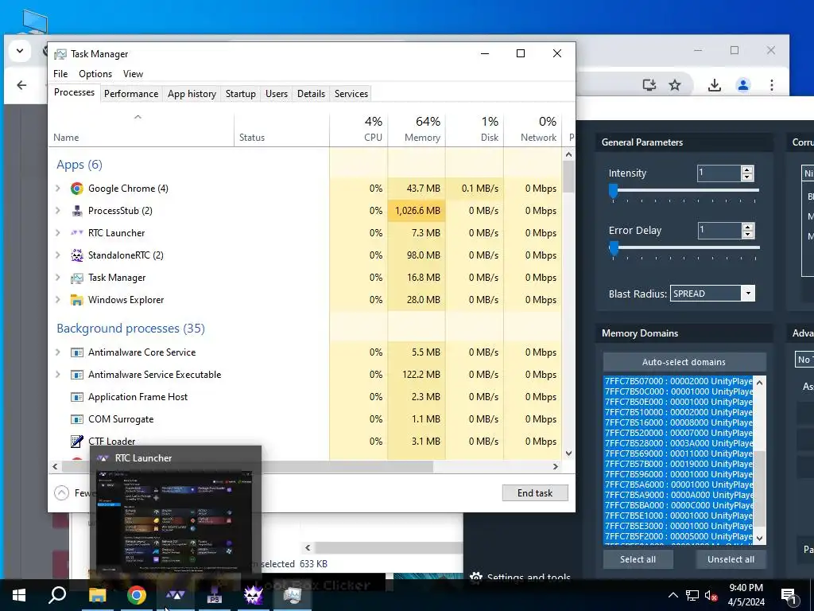814x611 pixels.
Task: Switch to the Details tab
Action: point(311,94)
